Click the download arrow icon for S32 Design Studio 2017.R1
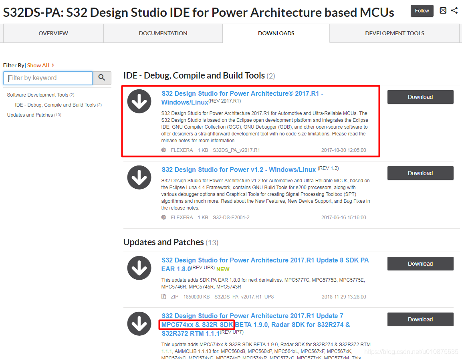Viewport: 462px width, 359px height. pyautogui.click(x=139, y=101)
